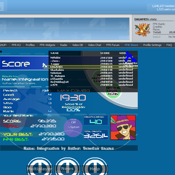Image resolution: width=175 pixels, height=175 pixels.
Task: Click the blue dancer icon beside the scoreboard
Action: click(130, 57)
